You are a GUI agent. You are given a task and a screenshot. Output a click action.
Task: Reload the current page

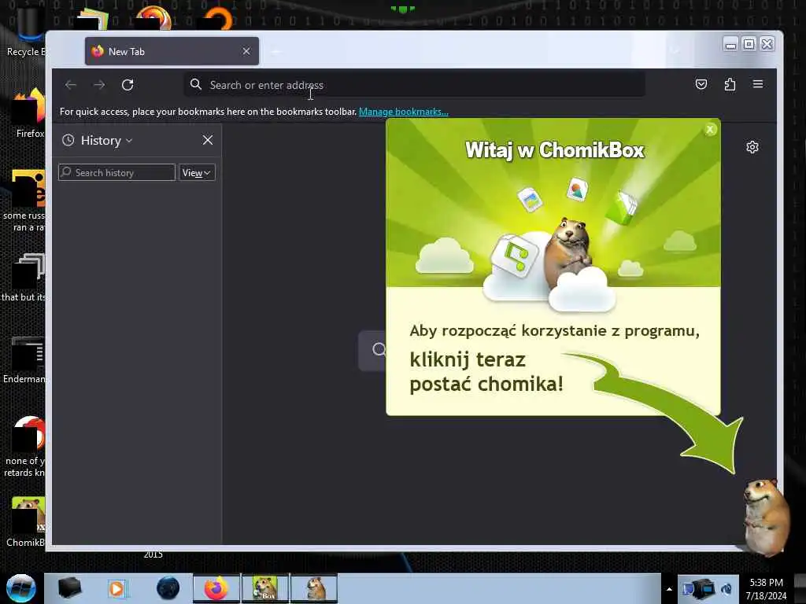pyautogui.click(x=128, y=85)
